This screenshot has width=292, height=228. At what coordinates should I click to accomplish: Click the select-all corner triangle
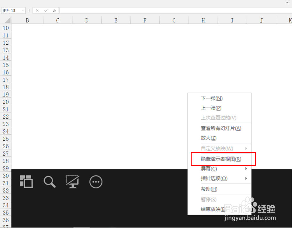pos(8,20)
